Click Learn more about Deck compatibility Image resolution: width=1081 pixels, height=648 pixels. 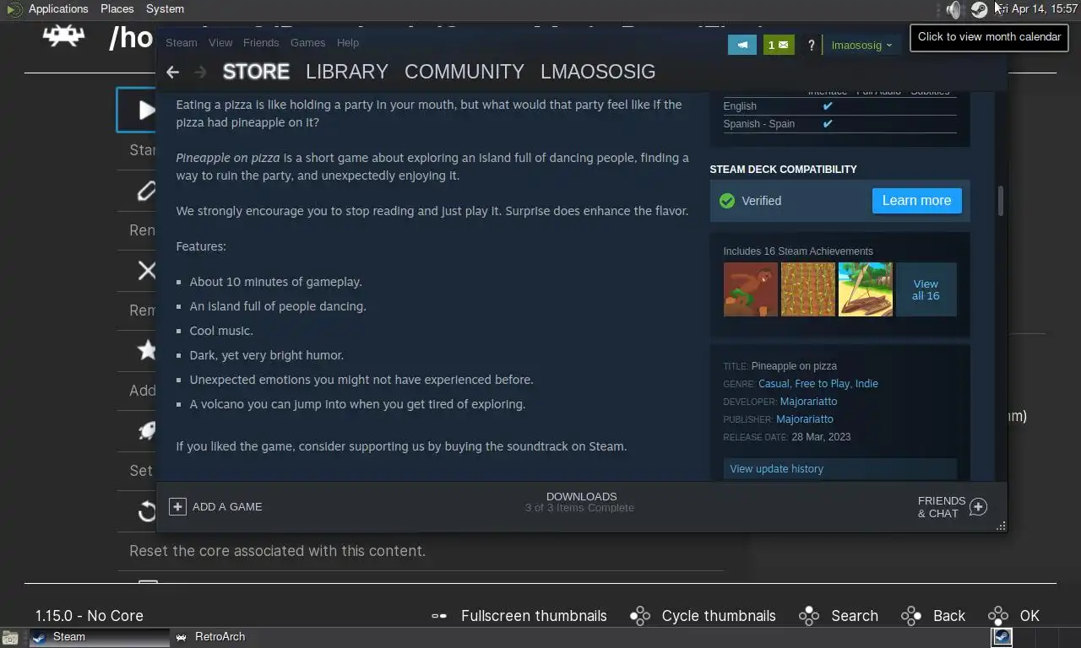click(x=916, y=201)
